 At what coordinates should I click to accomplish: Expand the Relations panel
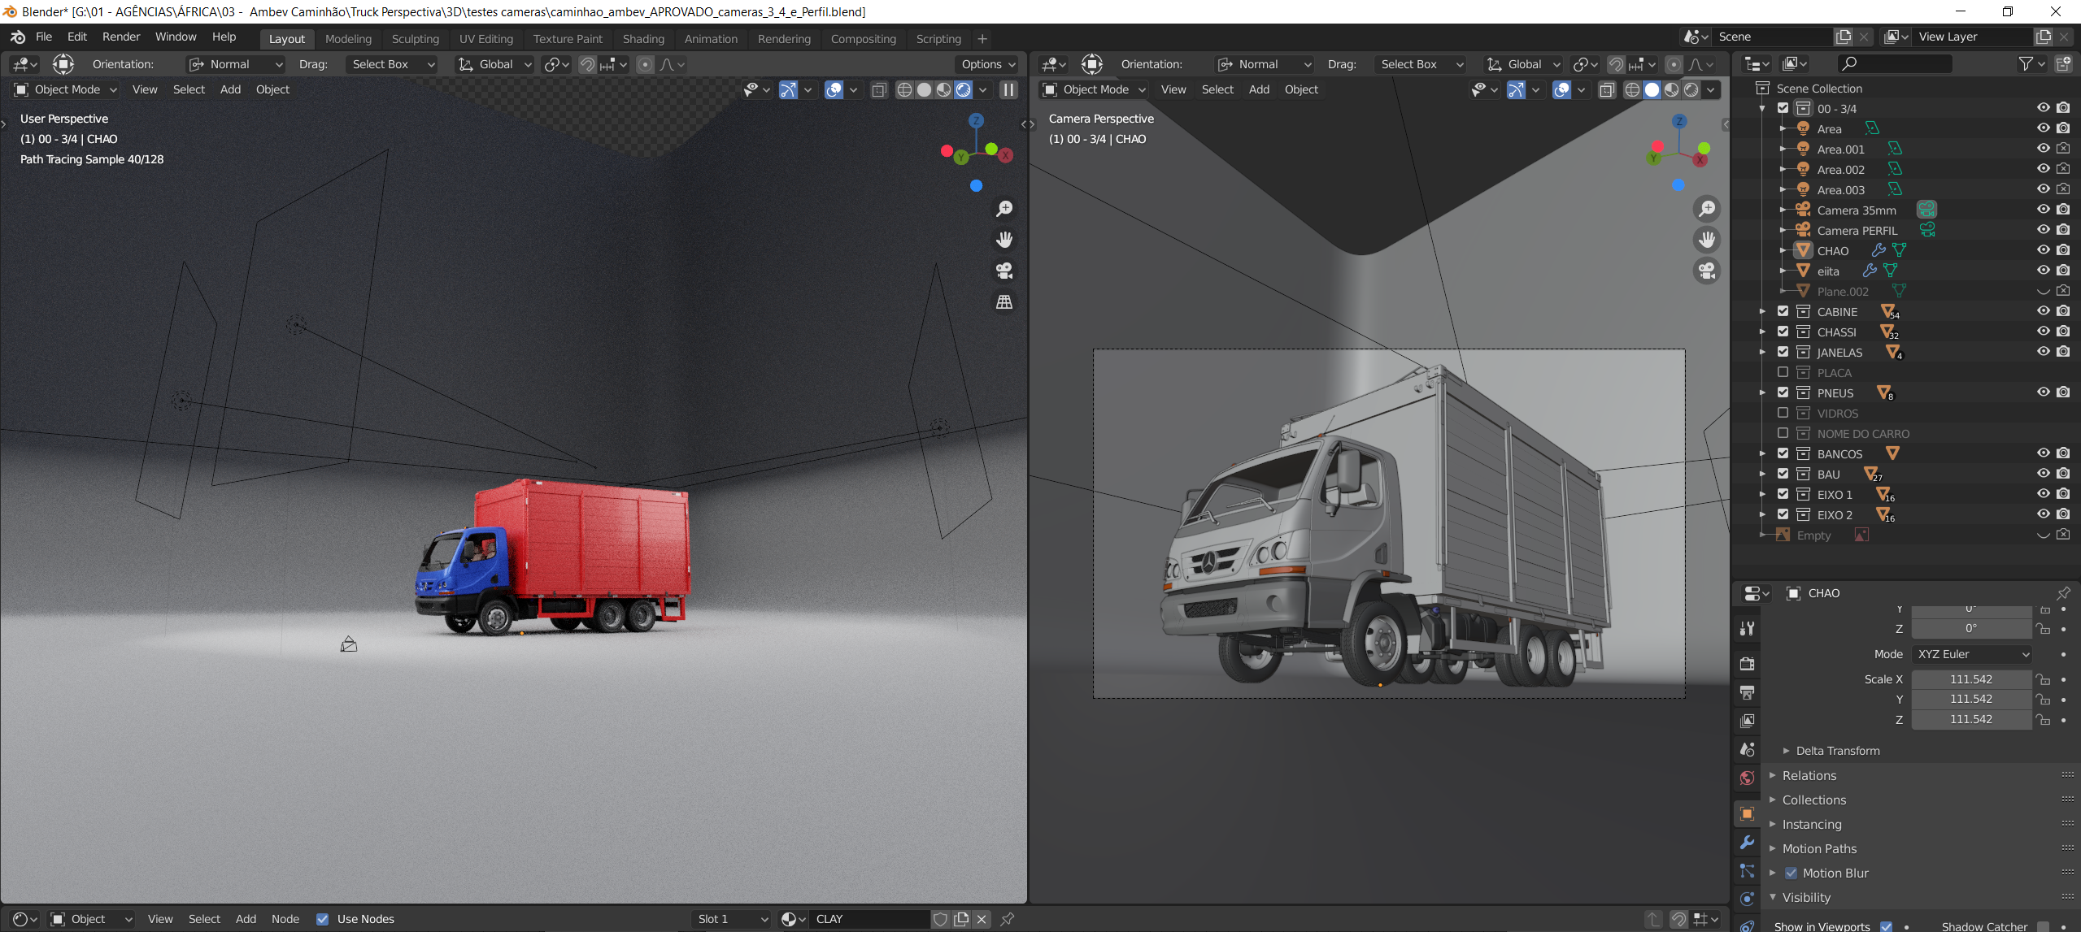[x=1809, y=775]
